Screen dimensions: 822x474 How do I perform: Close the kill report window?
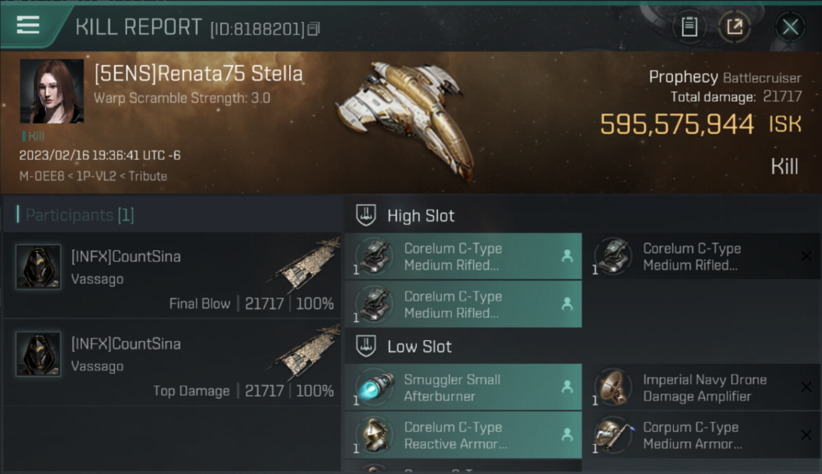tap(790, 27)
